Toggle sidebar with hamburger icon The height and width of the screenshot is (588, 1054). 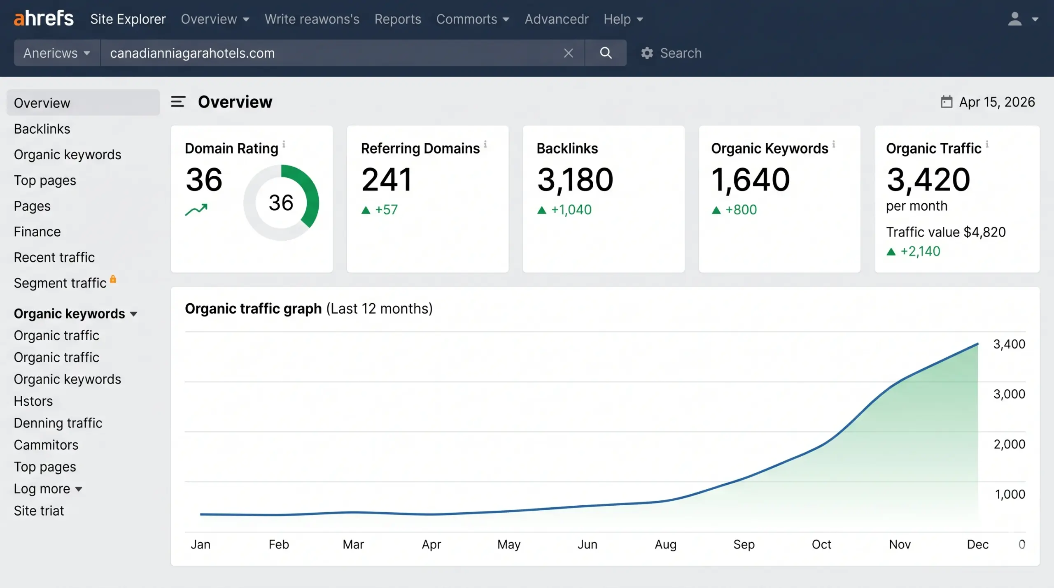coord(178,102)
